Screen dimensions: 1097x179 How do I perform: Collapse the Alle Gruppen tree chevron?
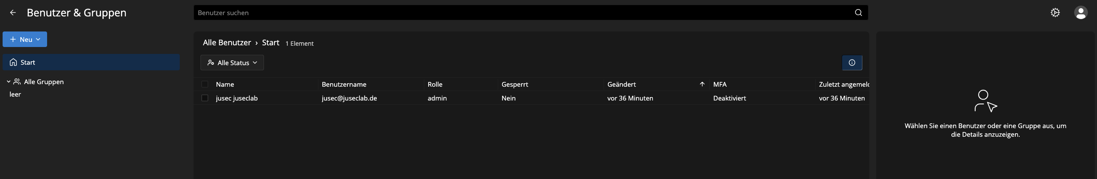[x=8, y=82]
